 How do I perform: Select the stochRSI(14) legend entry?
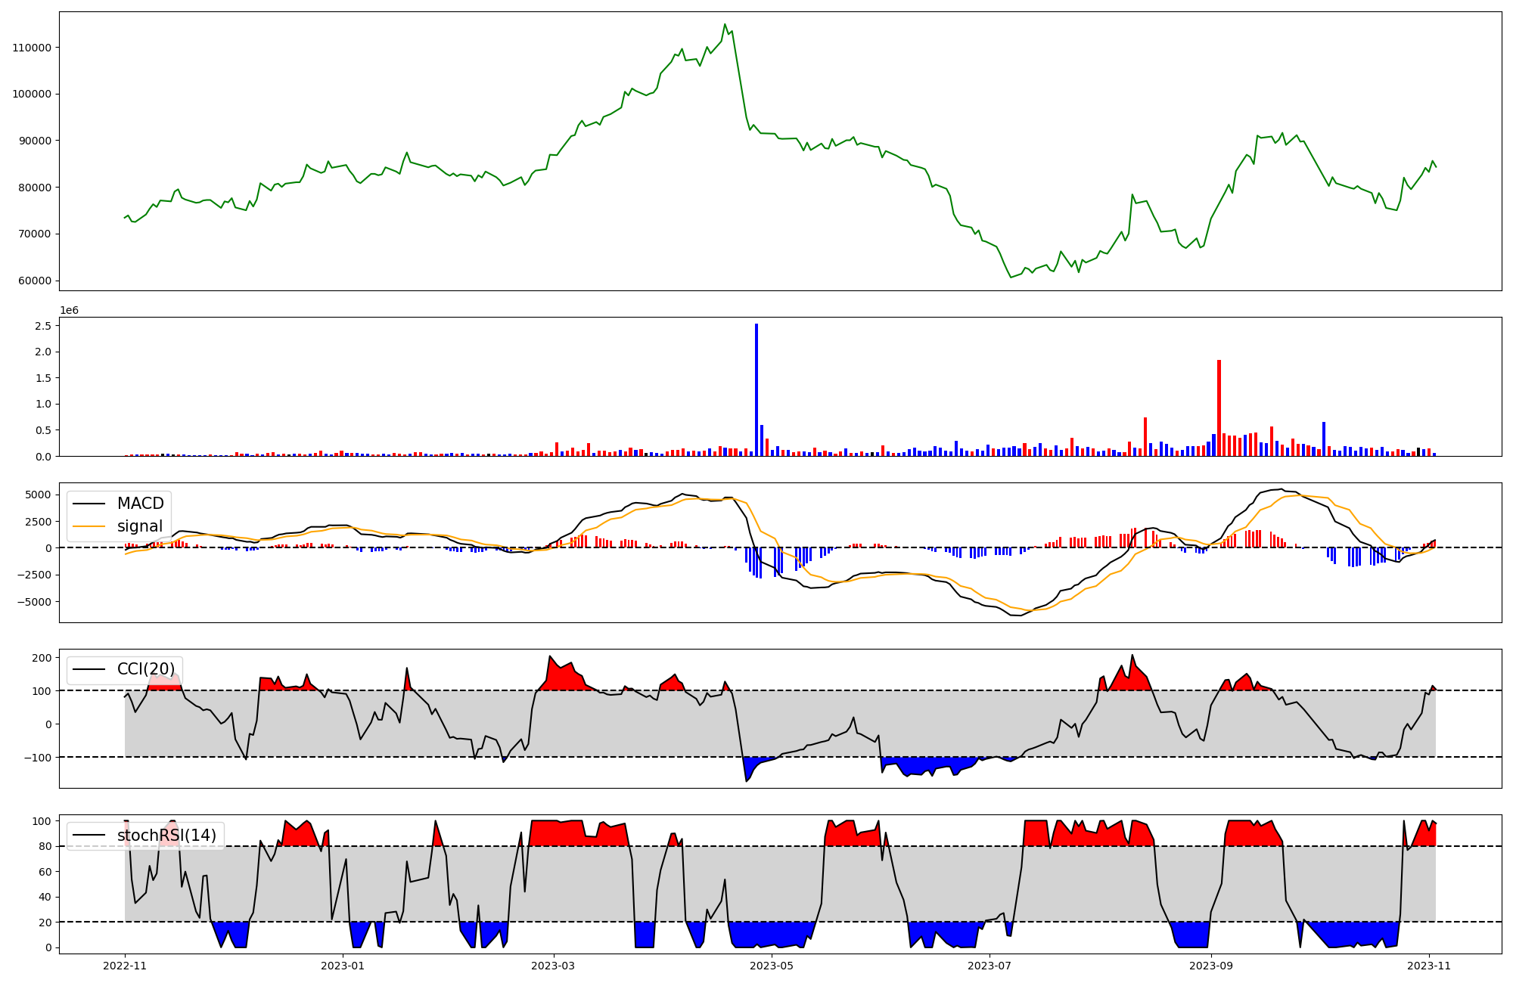166,836
